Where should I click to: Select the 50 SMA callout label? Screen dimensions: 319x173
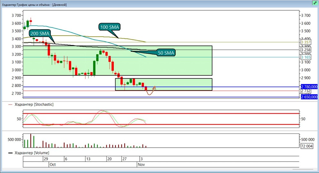[x=166, y=53]
